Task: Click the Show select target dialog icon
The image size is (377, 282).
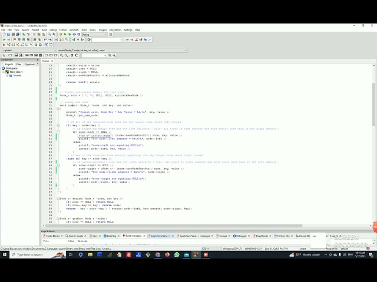Action: [x=111, y=35]
